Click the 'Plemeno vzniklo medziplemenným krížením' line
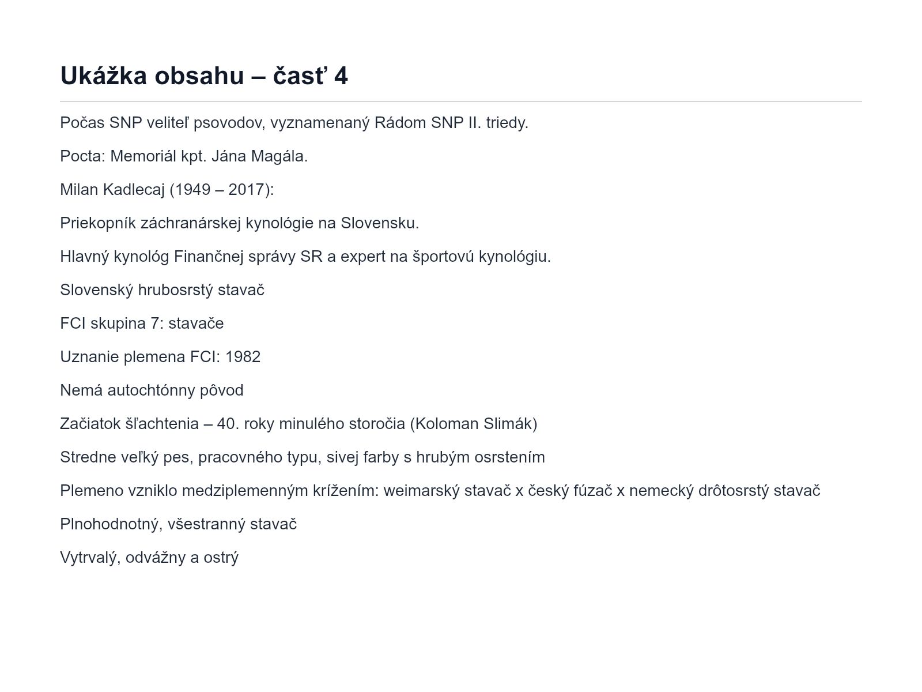 [440, 491]
